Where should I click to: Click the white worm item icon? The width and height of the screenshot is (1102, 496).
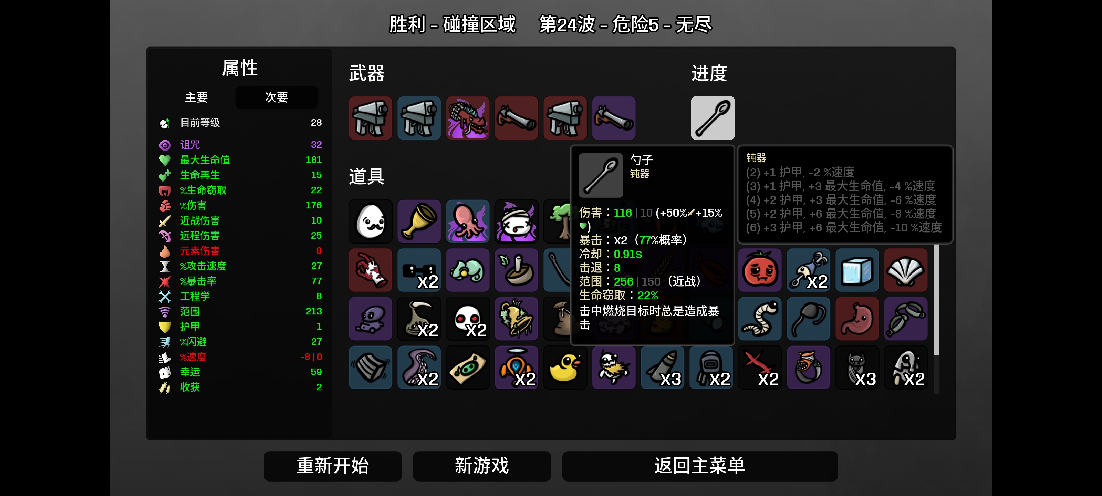[760, 319]
